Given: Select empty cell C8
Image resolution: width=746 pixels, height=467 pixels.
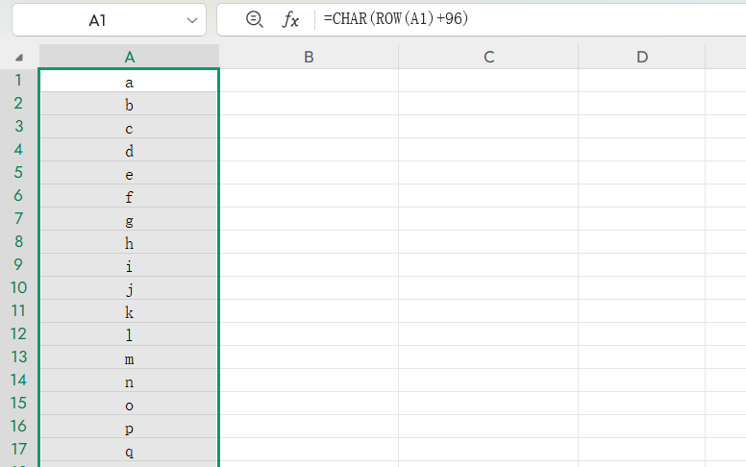Looking at the screenshot, I should [488, 243].
